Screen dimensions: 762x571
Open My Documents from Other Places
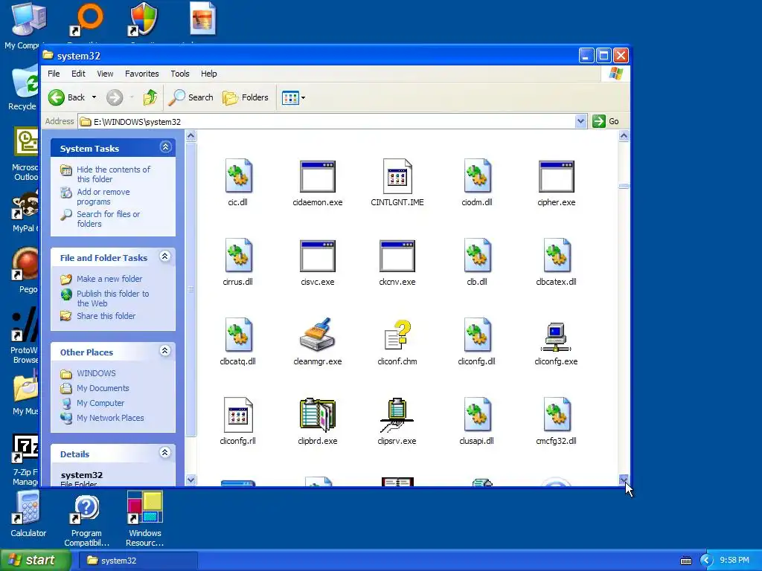click(103, 388)
